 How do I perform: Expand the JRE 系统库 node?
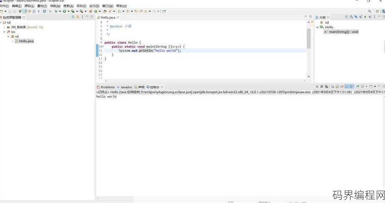[x=5, y=27]
